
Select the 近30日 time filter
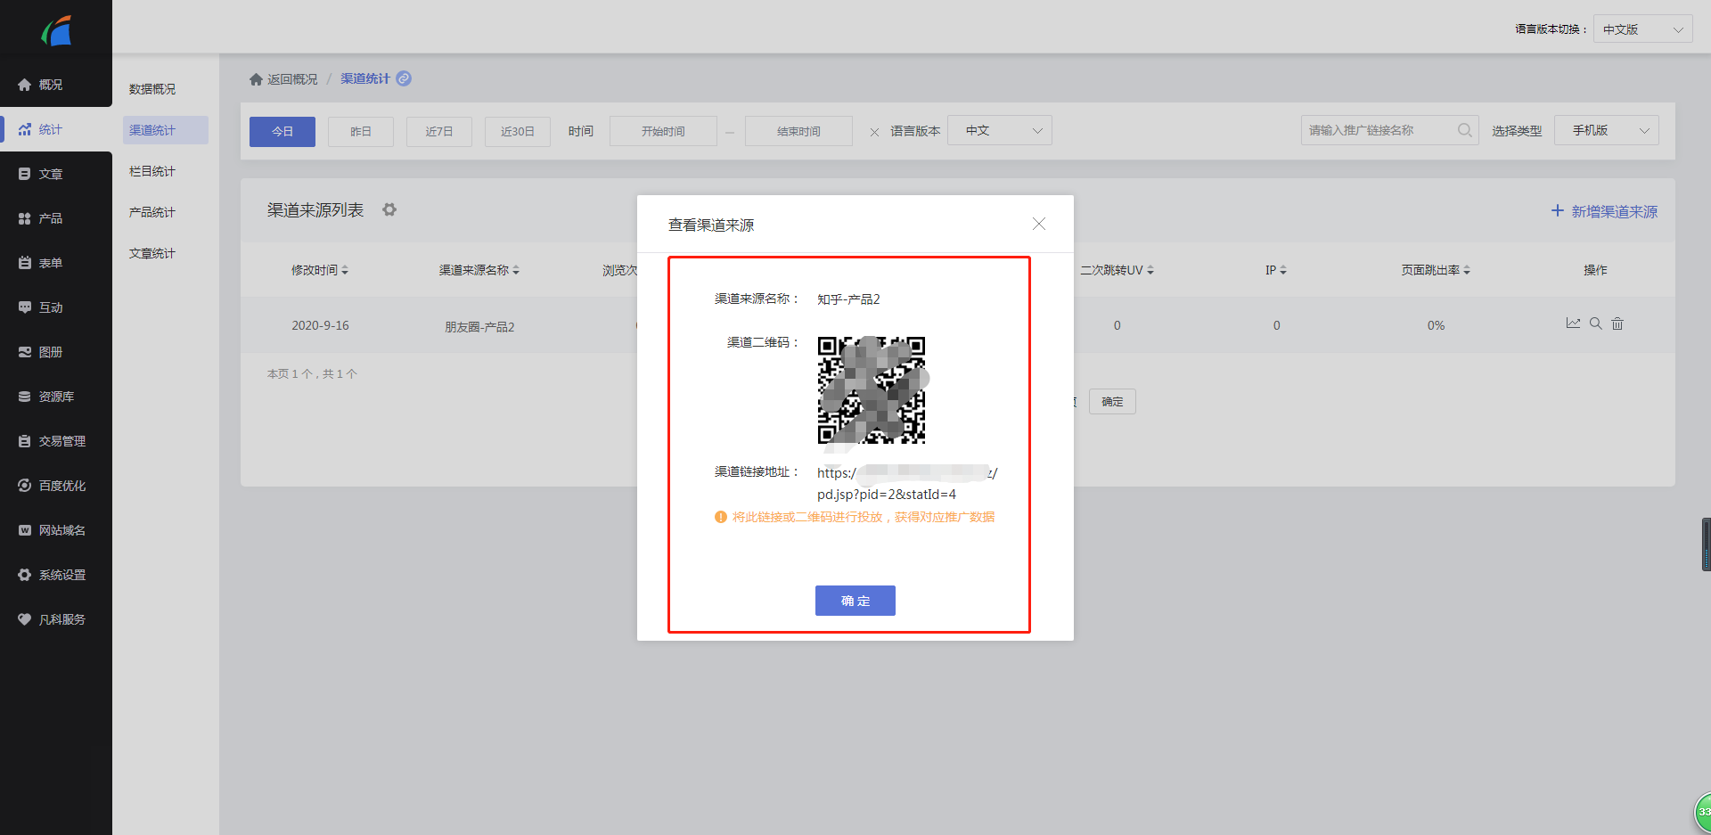pos(518,131)
